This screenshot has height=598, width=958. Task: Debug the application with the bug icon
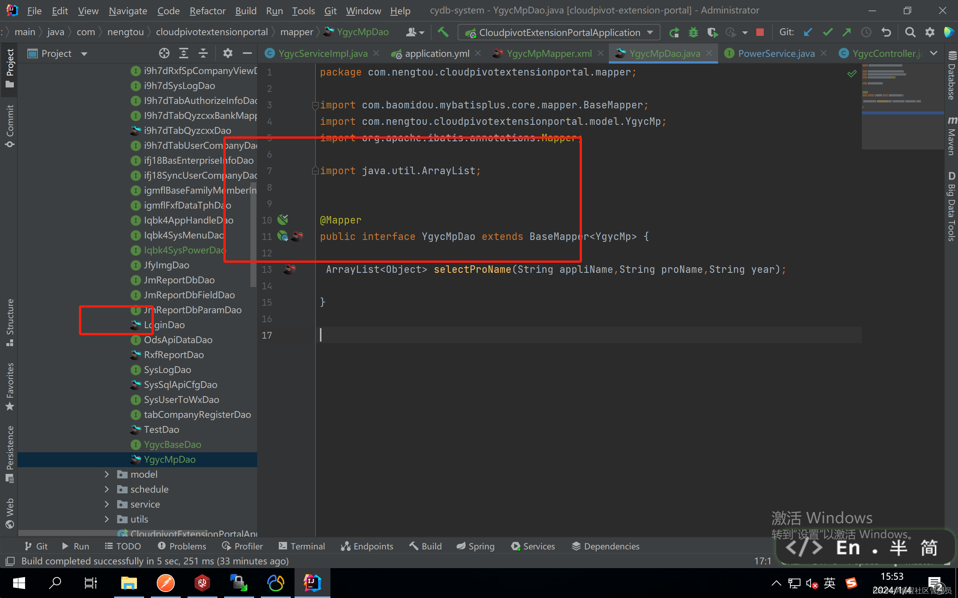point(693,32)
